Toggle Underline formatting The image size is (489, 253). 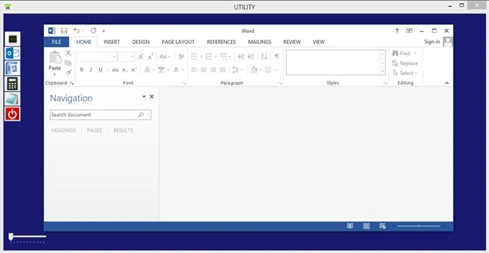101,70
